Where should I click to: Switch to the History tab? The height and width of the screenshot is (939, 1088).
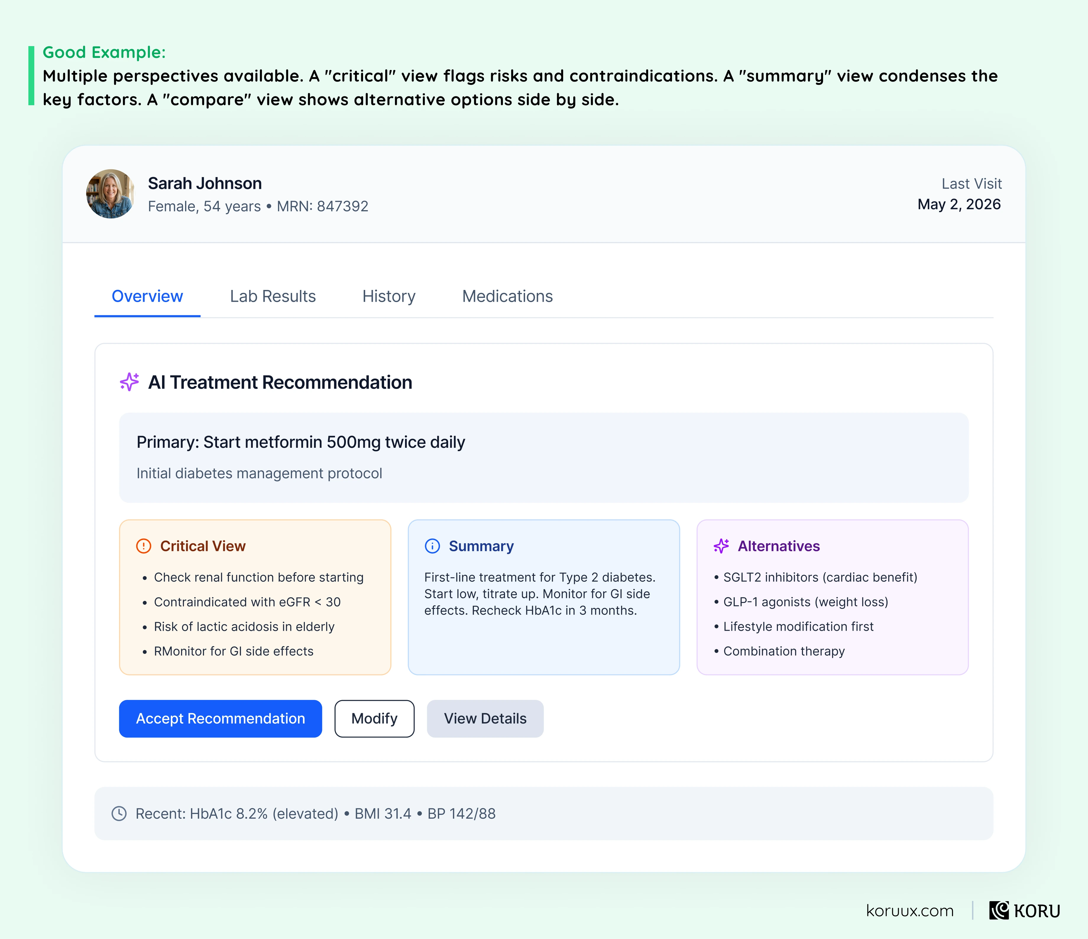pyautogui.click(x=389, y=296)
